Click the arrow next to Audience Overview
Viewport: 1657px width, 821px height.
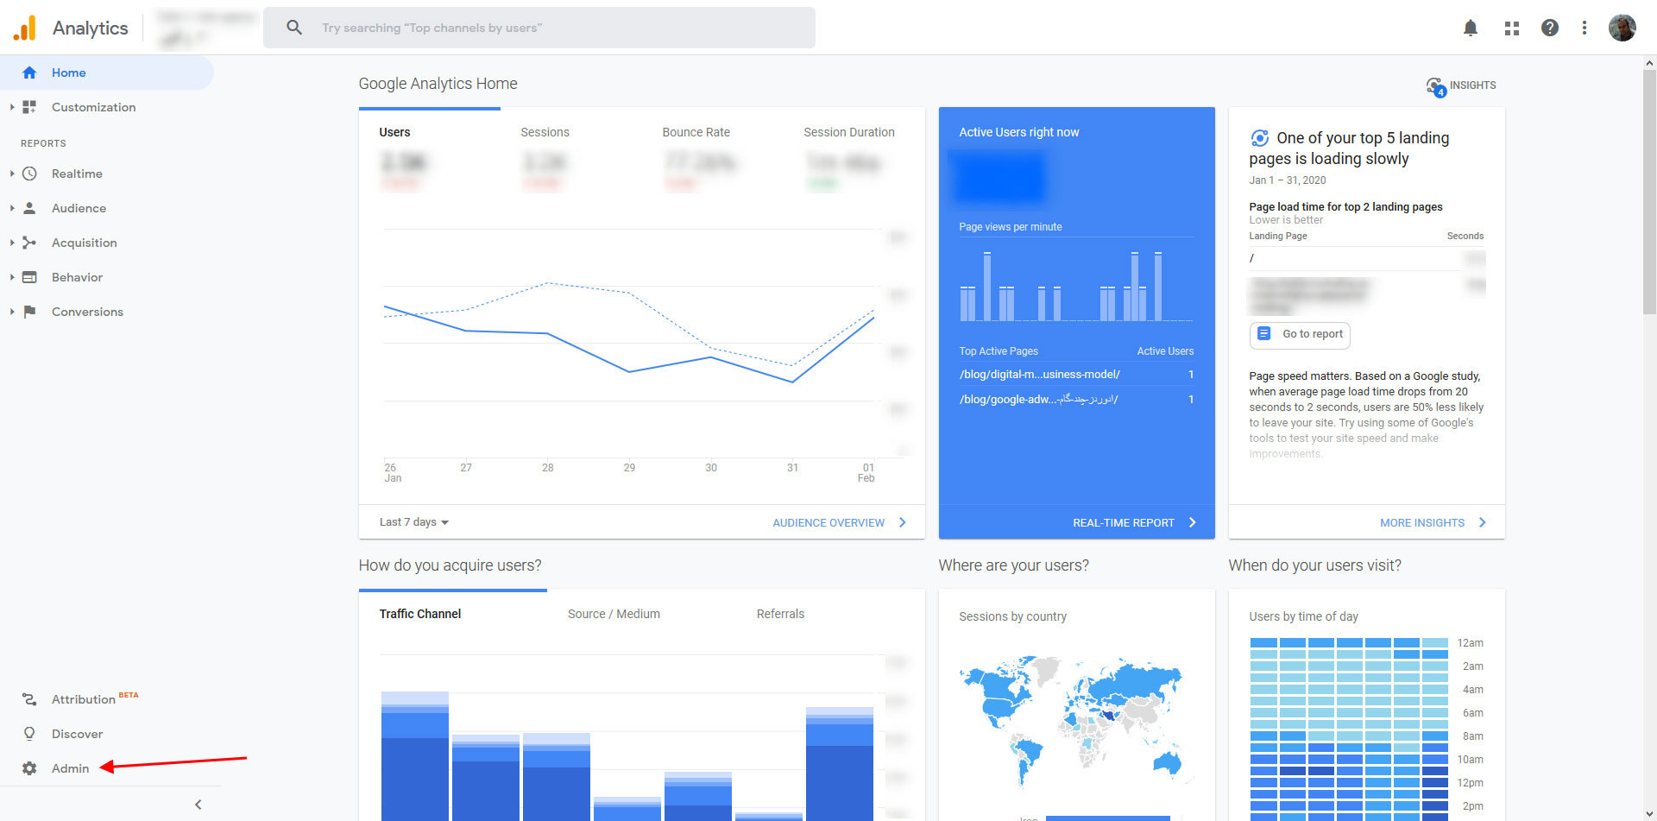(903, 522)
